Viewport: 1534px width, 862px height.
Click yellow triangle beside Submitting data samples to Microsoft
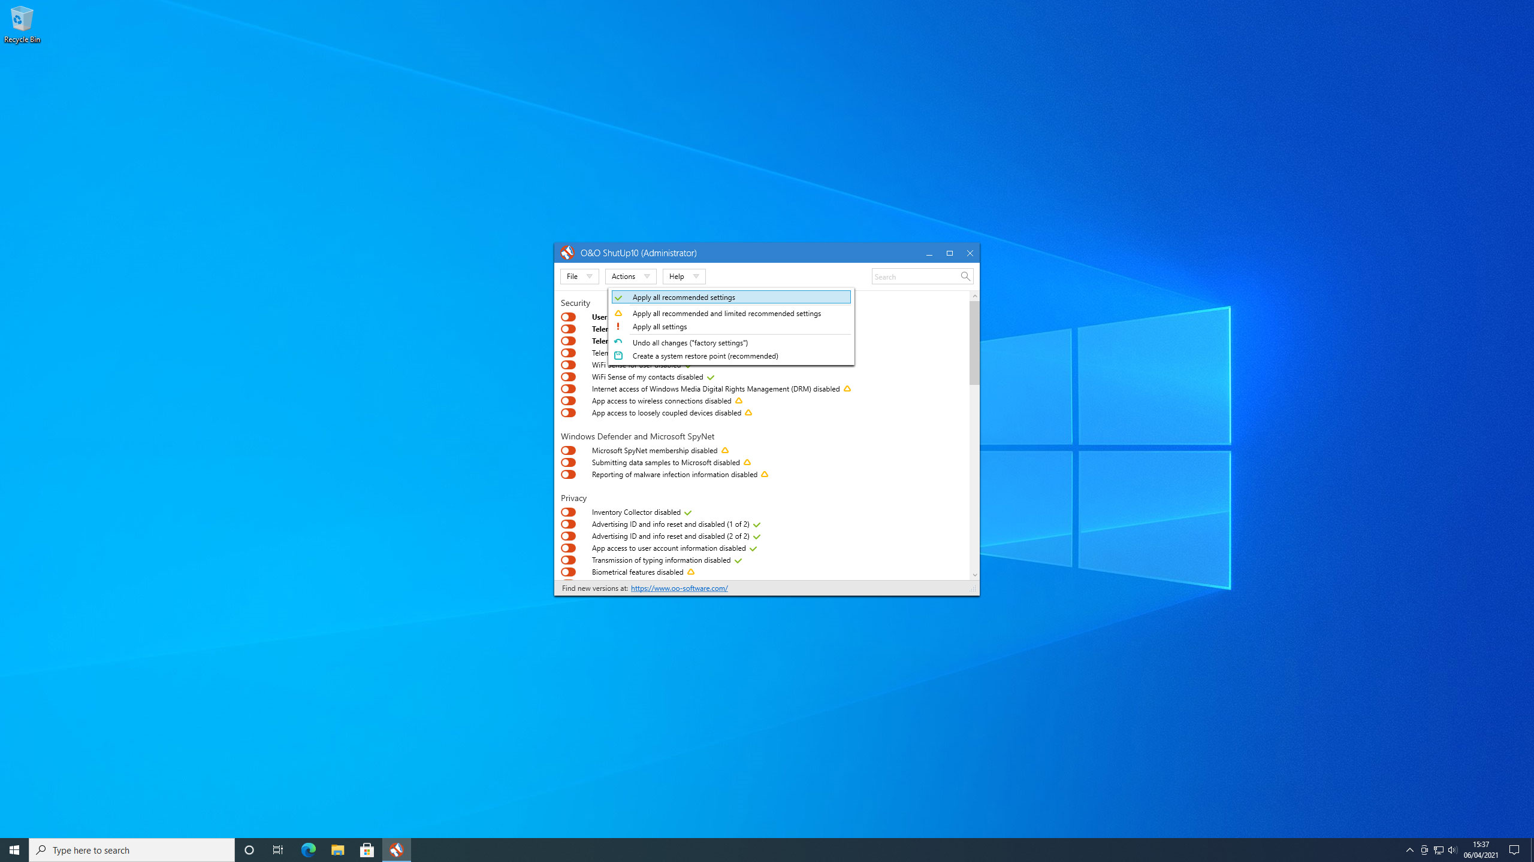(747, 463)
